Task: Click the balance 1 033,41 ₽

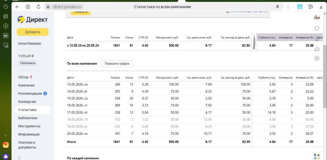Action: pyautogui.click(x=26, y=56)
